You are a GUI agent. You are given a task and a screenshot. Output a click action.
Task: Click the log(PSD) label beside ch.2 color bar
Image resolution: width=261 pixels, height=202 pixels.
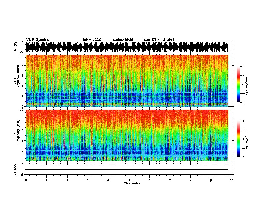(x=246, y=140)
